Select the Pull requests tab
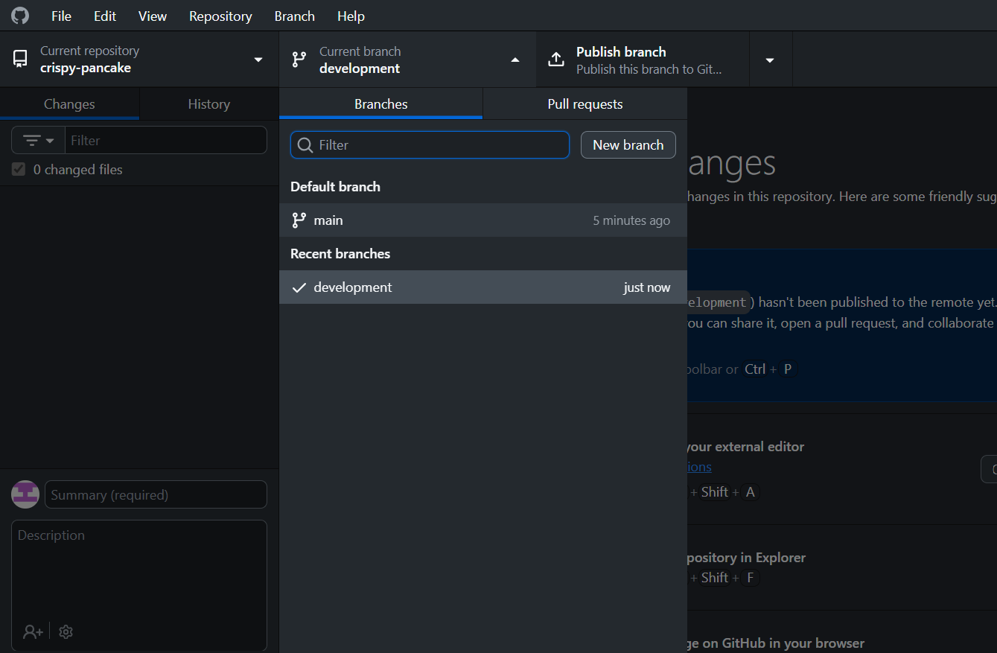 pyautogui.click(x=585, y=104)
